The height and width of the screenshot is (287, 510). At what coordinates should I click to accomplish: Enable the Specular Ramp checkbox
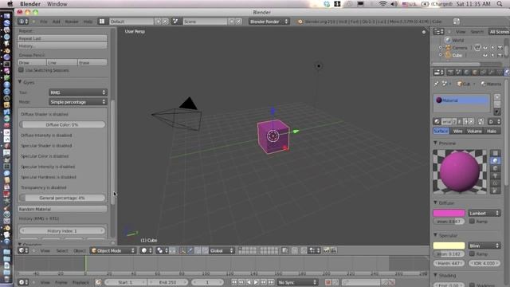472,254
